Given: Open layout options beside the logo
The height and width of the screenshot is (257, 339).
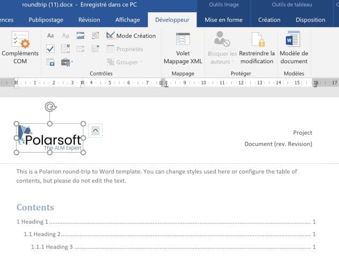Looking at the screenshot, I should (x=95, y=130).
